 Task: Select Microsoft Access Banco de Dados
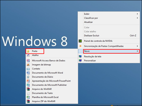coord(52,60)
